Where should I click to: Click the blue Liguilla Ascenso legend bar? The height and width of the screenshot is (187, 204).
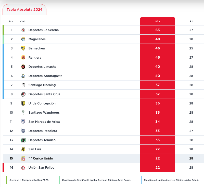point(141,180)
